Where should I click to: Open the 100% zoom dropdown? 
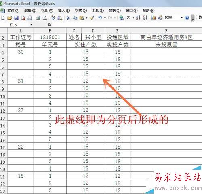182,18
